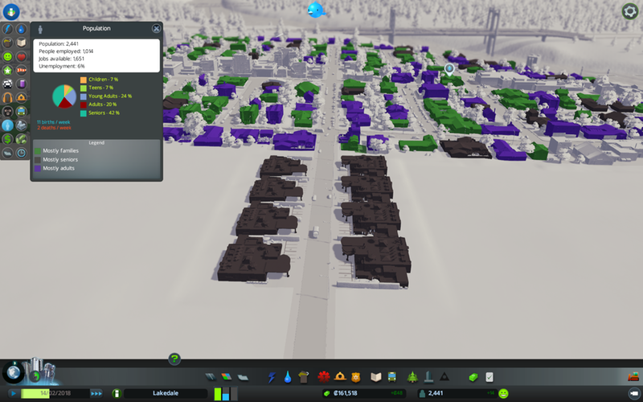Screen dimensions: 643x402
Task: Open the Electricity info view
Action: click(7, 29)
